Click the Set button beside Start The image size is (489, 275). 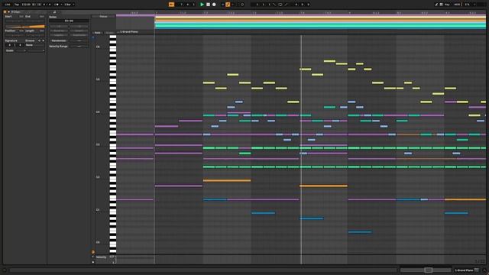pos(21,16)
